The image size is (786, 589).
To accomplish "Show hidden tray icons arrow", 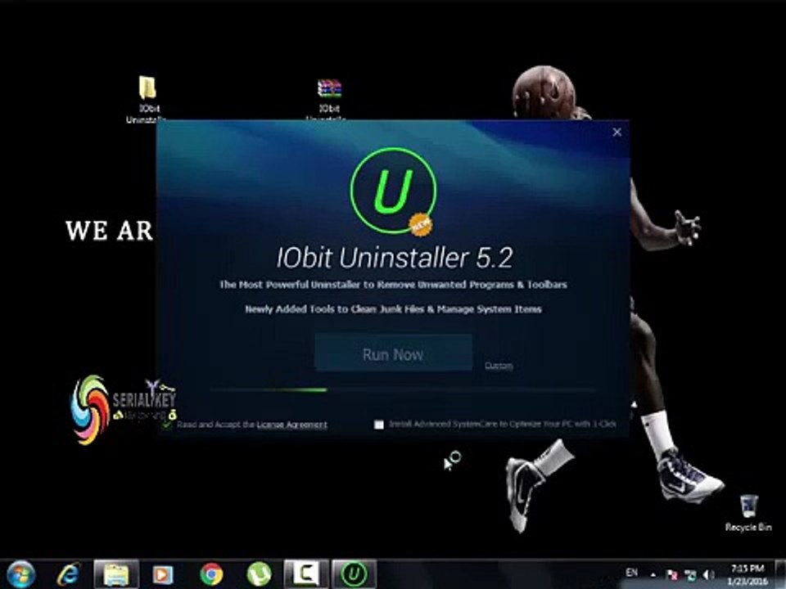I will pos(653,574).
